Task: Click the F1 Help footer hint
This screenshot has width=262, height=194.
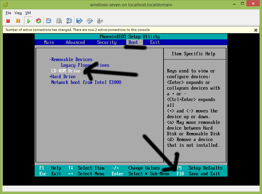Action: [50, 168]
